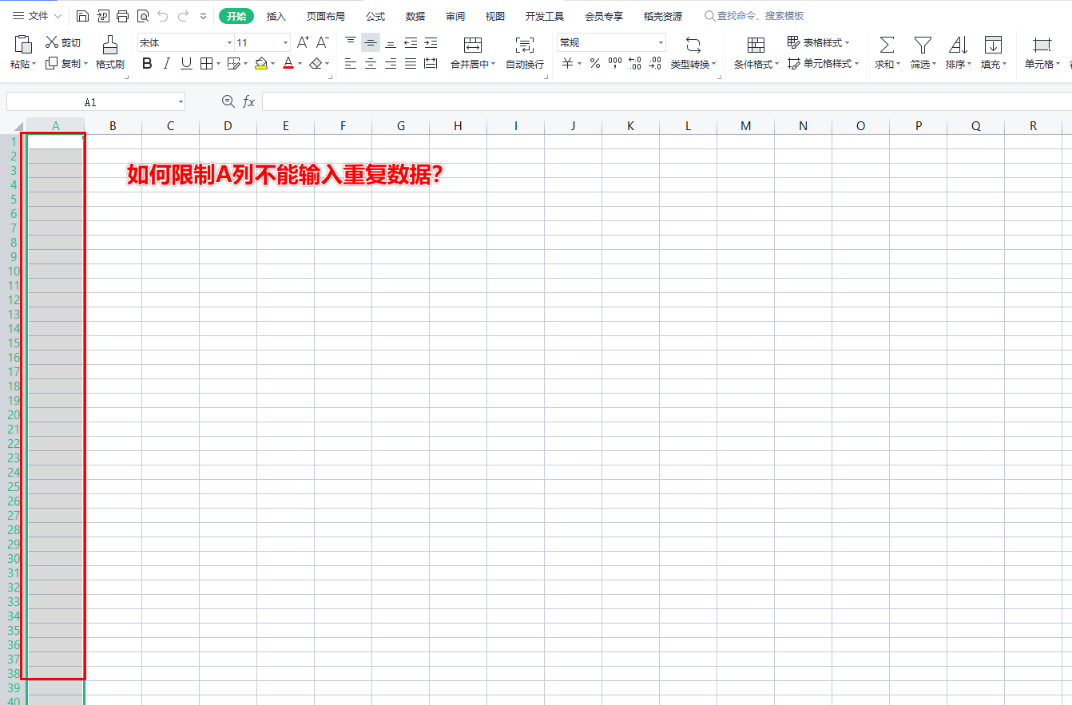Open the File (文件) menu
Viewport: 1072px width, 705px height.
pyautogui.click(x=37, y=16)
